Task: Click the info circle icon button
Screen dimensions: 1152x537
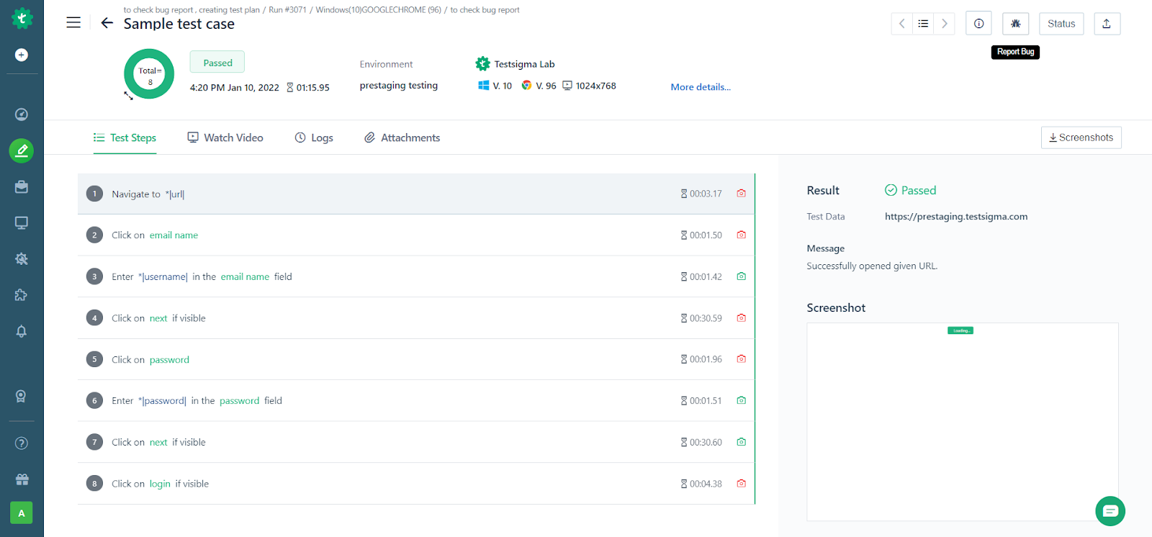Action: [x=979, y=24]
